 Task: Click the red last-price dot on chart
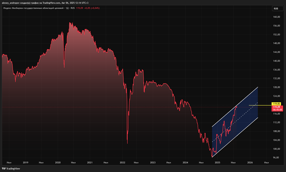coord(237,107)
